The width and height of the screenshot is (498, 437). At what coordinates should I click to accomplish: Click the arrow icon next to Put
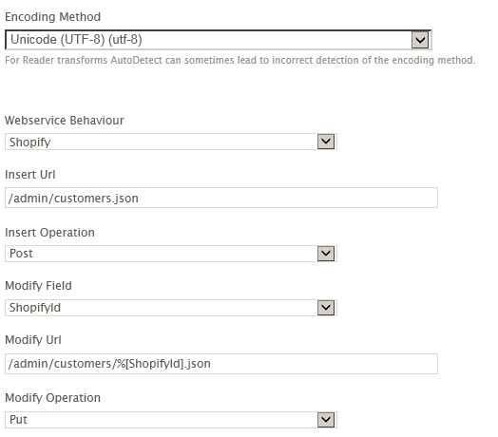(326, 420)
